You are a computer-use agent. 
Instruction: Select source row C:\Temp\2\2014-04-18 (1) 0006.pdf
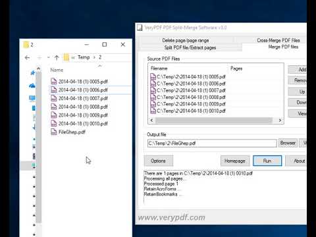click(188, 84)
